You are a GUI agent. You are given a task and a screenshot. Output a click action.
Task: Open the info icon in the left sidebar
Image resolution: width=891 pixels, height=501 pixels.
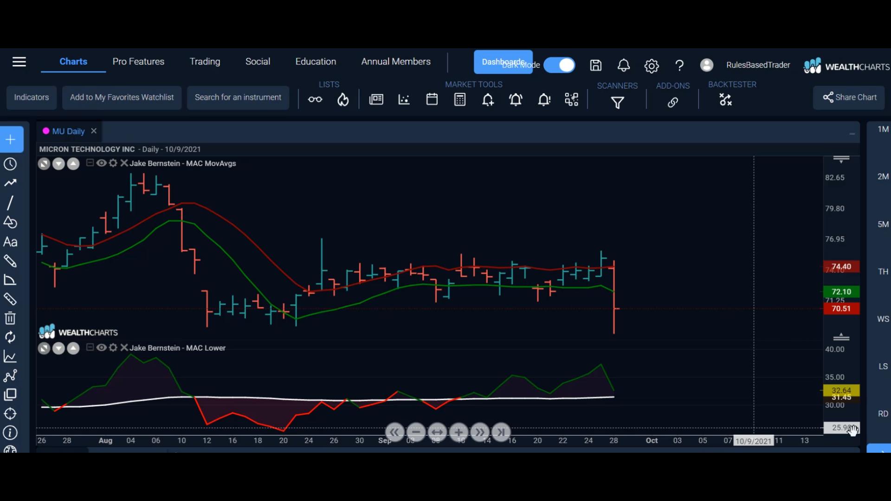coord(10,433)
